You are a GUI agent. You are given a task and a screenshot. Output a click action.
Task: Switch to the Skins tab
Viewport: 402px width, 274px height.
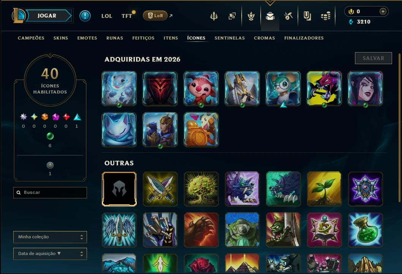[x=61, y=38]
